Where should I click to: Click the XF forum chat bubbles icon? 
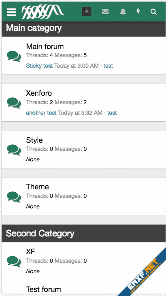(x=14, y=261)
